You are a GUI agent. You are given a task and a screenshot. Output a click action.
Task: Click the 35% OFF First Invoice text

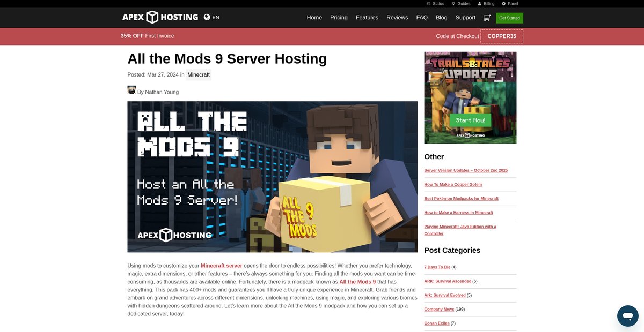pyautogui.click(x=147, y=36)
